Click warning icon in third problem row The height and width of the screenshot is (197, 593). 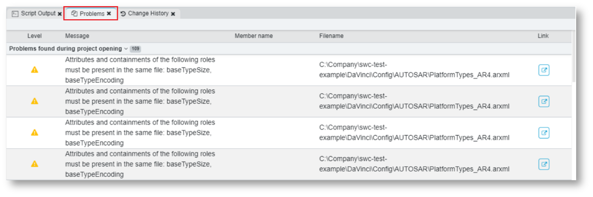[35, 132]
